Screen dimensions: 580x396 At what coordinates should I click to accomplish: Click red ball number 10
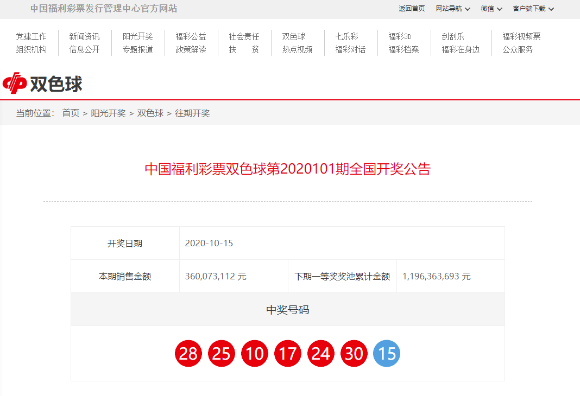[255, 354]
